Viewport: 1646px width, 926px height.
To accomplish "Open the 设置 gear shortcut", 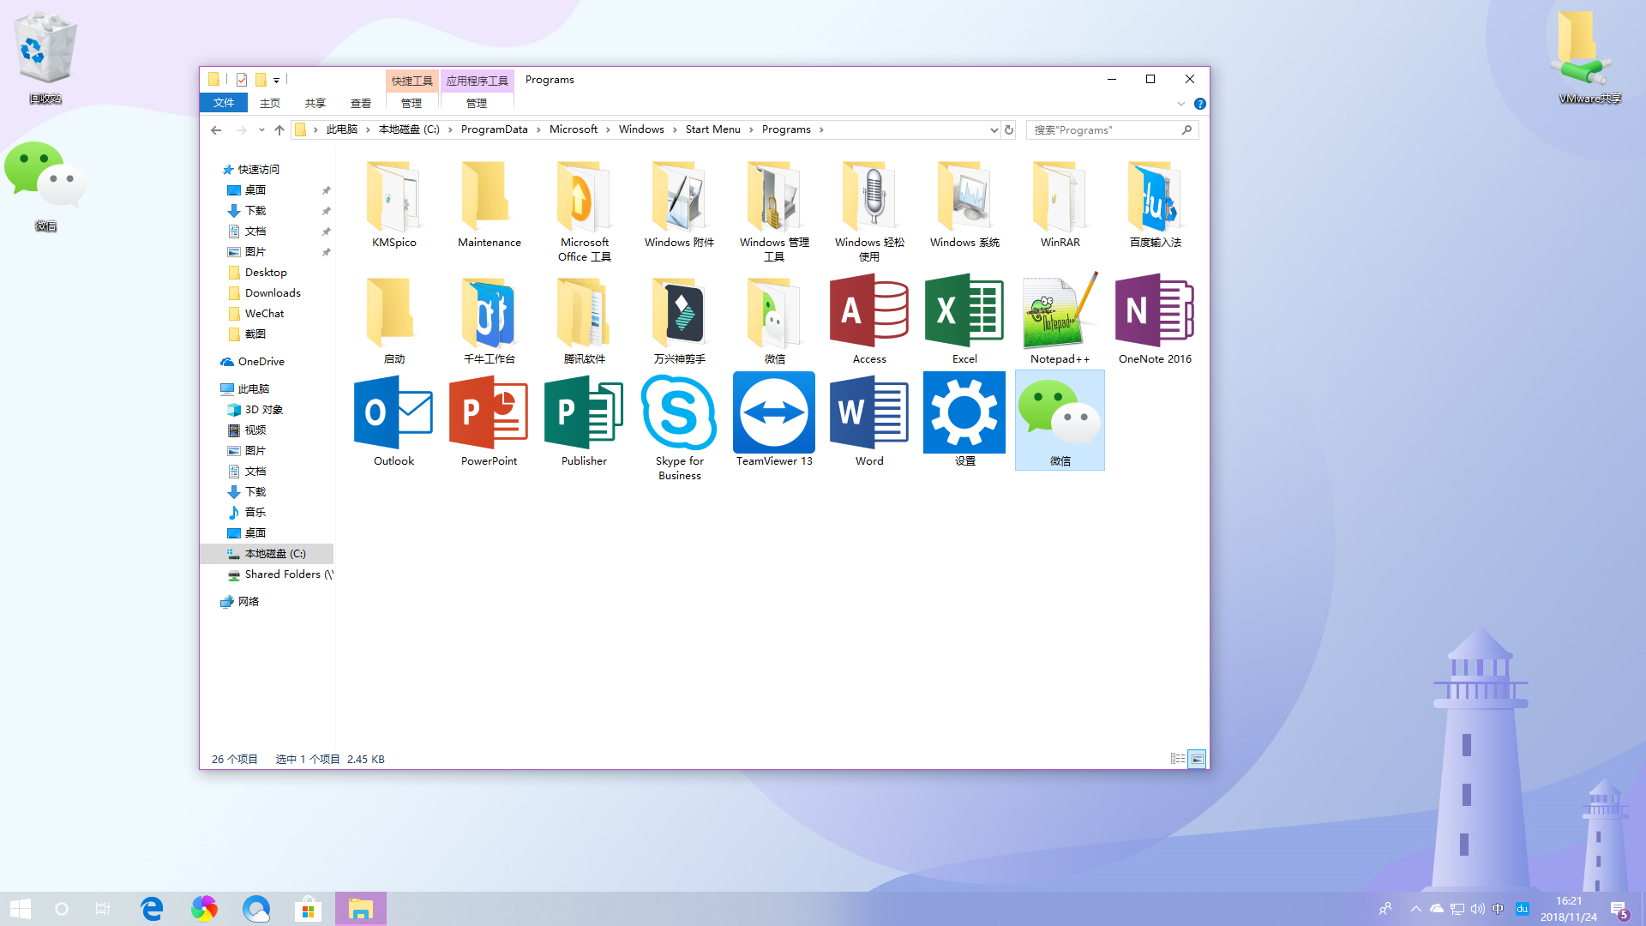I will click(x=964, y=412).
